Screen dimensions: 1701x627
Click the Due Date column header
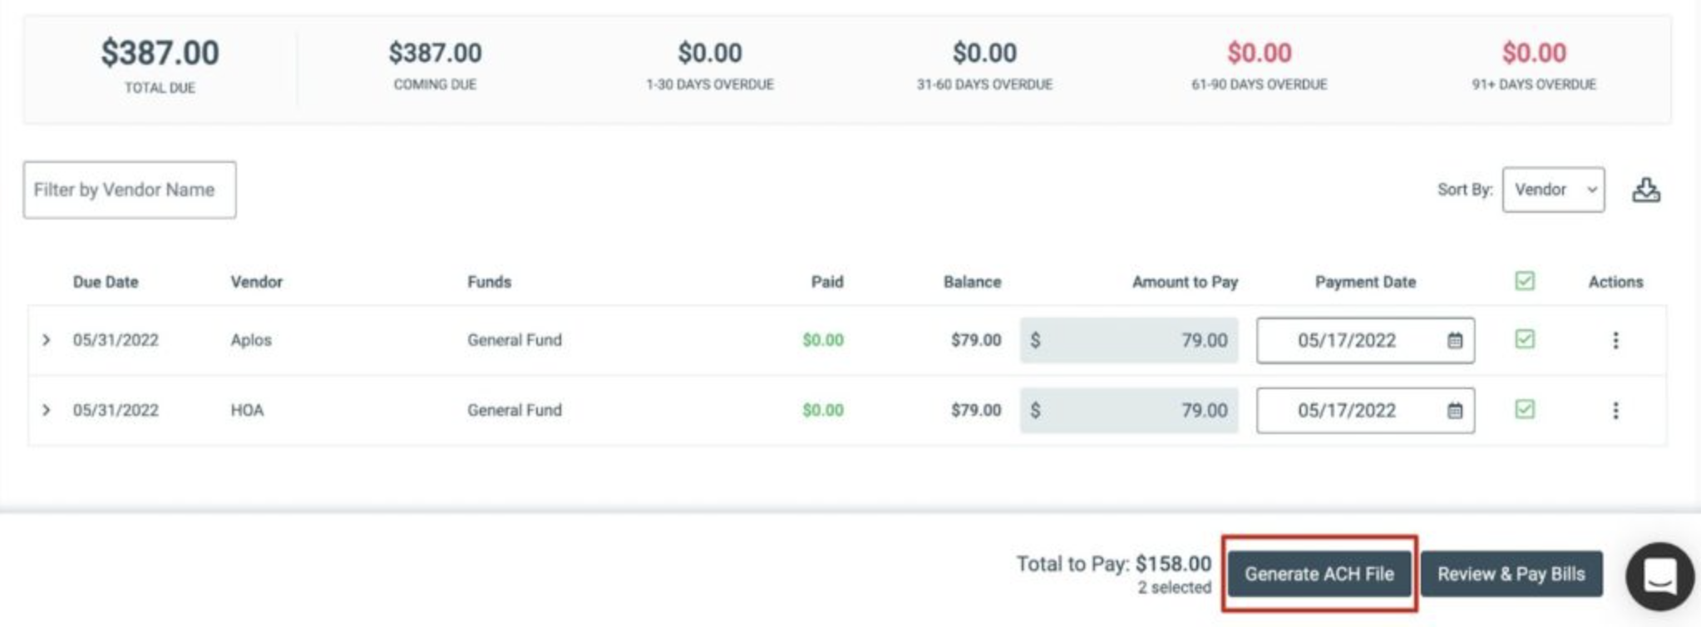106,282
